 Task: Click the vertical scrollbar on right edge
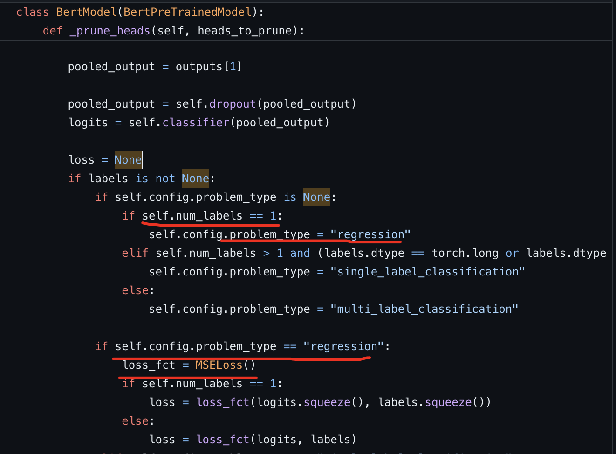613,233
